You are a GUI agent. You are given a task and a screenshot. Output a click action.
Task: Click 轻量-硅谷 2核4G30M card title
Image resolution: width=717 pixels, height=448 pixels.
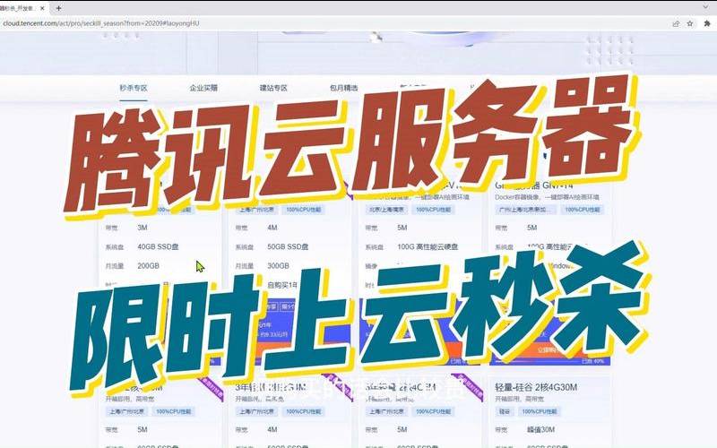point(536,387)
